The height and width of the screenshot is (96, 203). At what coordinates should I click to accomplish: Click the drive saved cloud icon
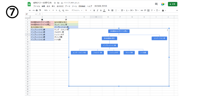click(62, 3)
